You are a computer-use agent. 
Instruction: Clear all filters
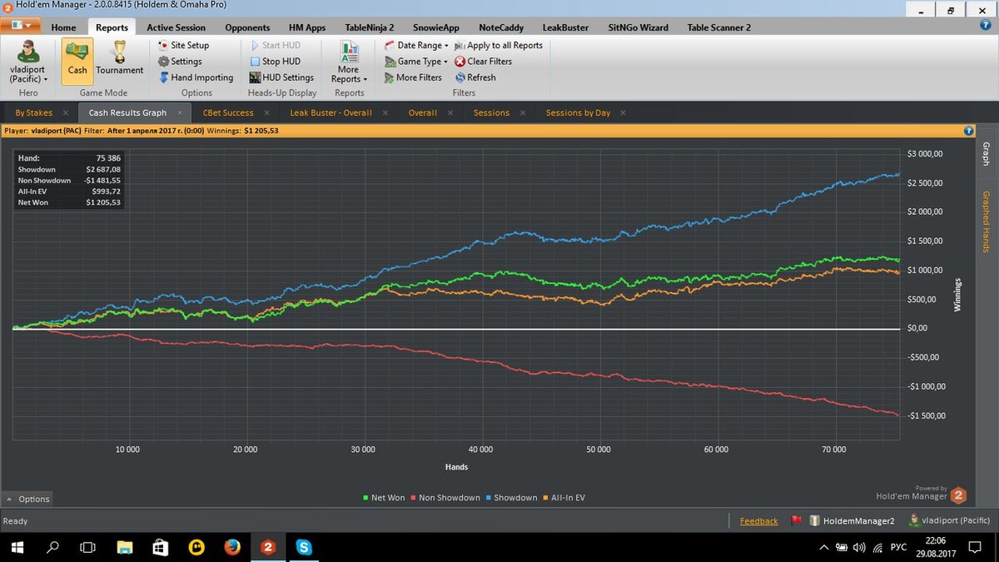tap(483, 61)
